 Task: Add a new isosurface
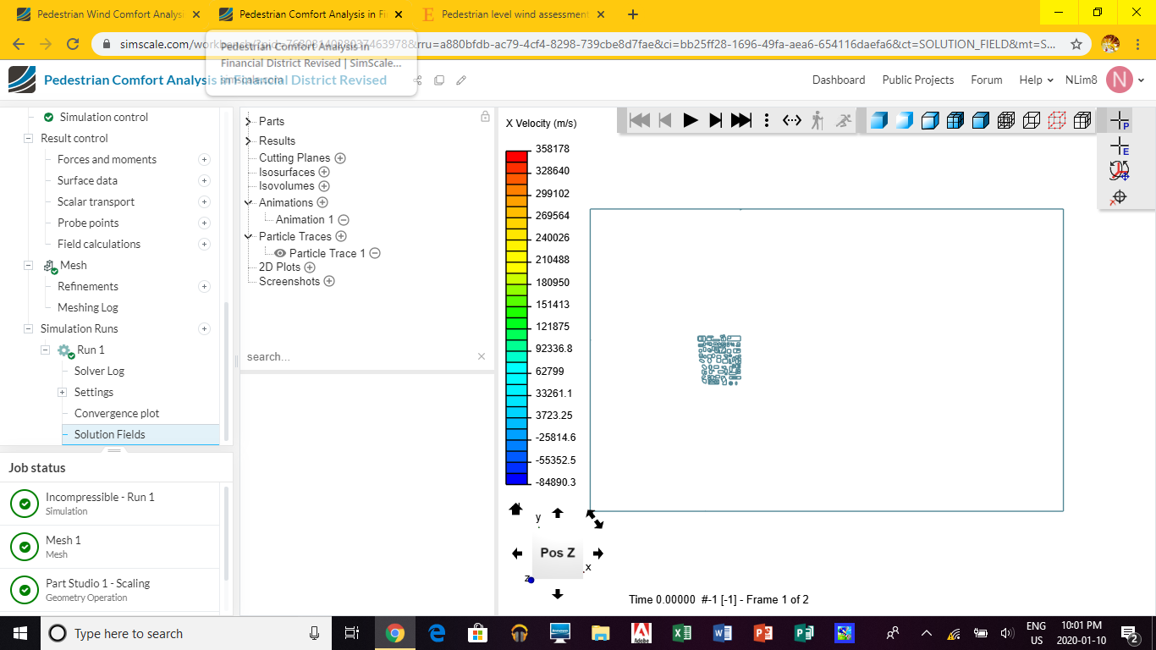point(324,173)
